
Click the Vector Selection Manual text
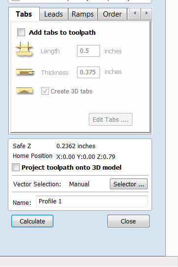[79, 184]
